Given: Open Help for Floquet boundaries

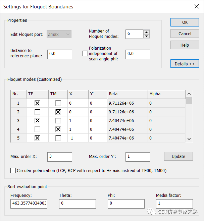Looking at the screenshot, I should pyautogui.click(x=185, y=45).
